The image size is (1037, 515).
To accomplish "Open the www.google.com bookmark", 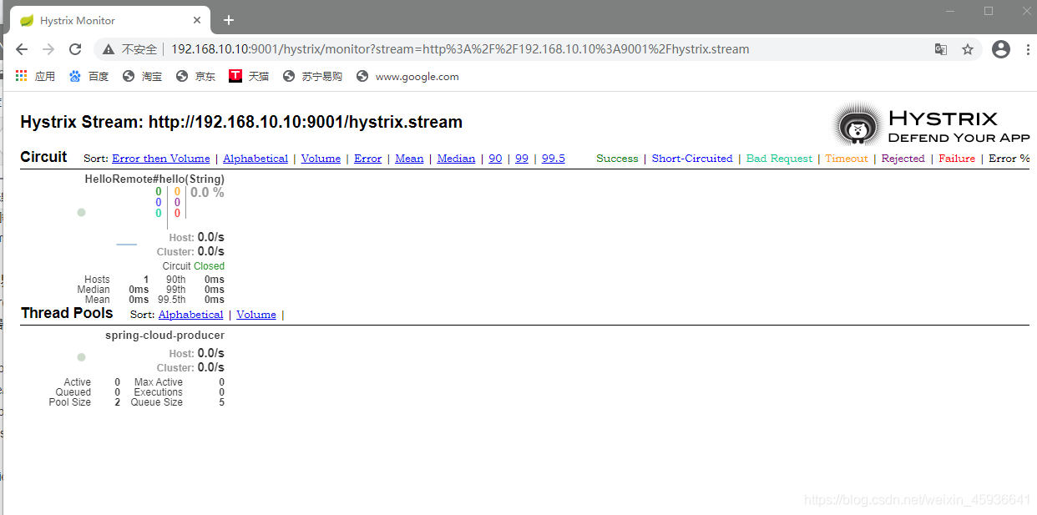I will pos(407,76).
